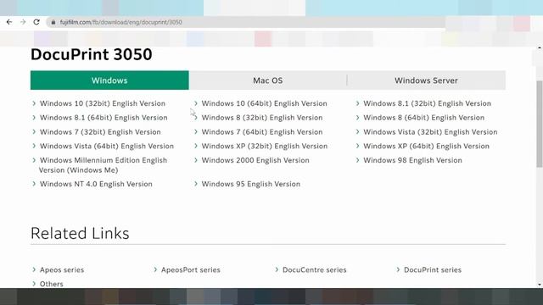Screen dimensions: 543x305
Task: Click the chevron beside Windows 7 (64bit)
Action: (x=196, y=132)
